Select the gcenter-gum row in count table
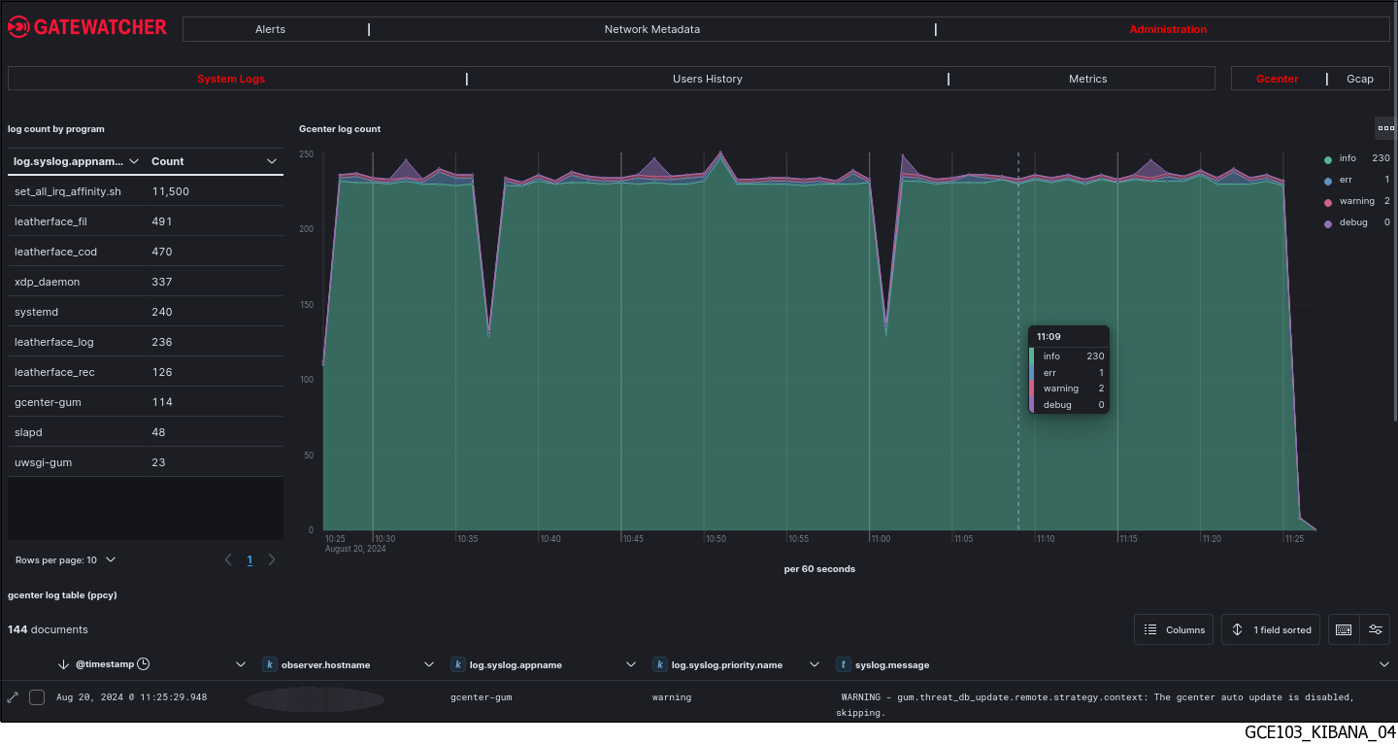 [x=146, y=402]
